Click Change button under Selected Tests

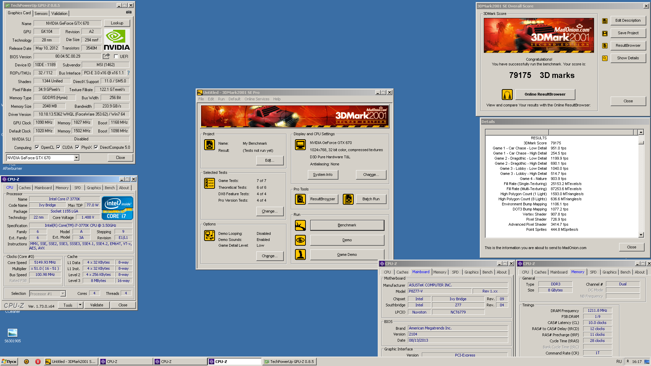tap(270, 211)
